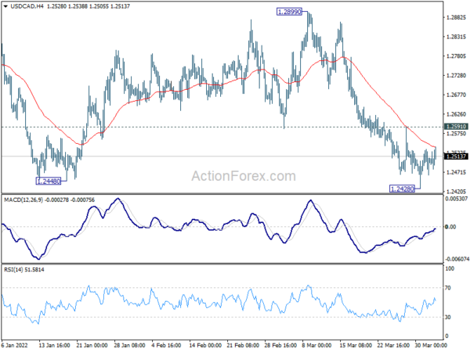Click the MACD 0.00 zero level label
The width and height of the screenshot is (470, 352).
450,227
